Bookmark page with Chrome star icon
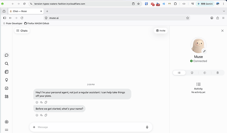Viewport: 227px width, 133px height. (x=139, y=4)
